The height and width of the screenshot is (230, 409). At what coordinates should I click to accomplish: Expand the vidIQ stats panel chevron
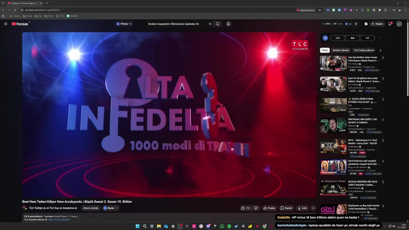[379, 38]
